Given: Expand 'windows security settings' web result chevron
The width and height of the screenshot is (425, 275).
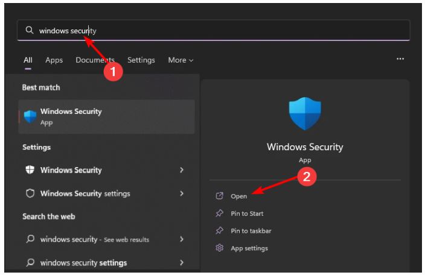Looking at the screenshot, I should [182, 263].
